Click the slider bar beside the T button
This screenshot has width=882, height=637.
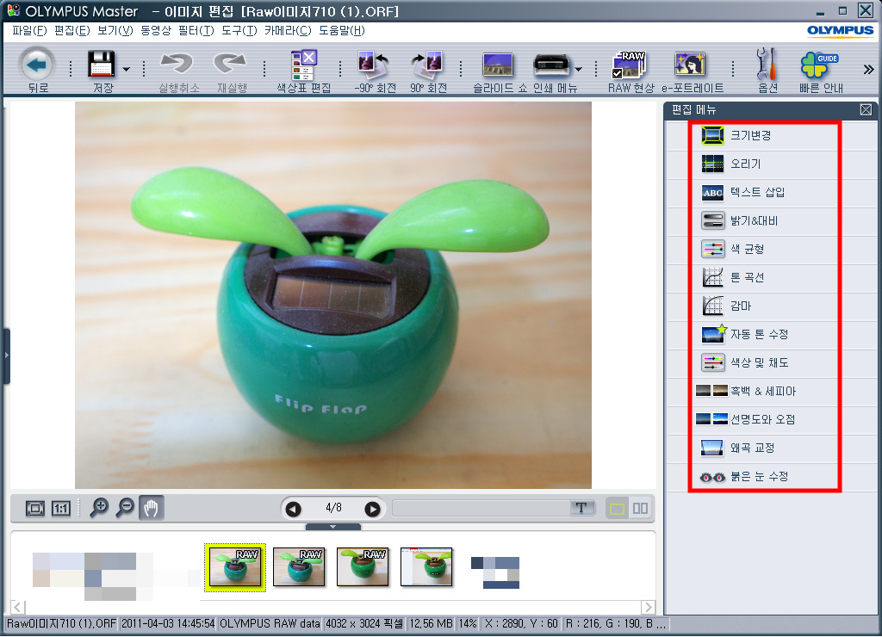pyautogui.click(x=481, y=508)
